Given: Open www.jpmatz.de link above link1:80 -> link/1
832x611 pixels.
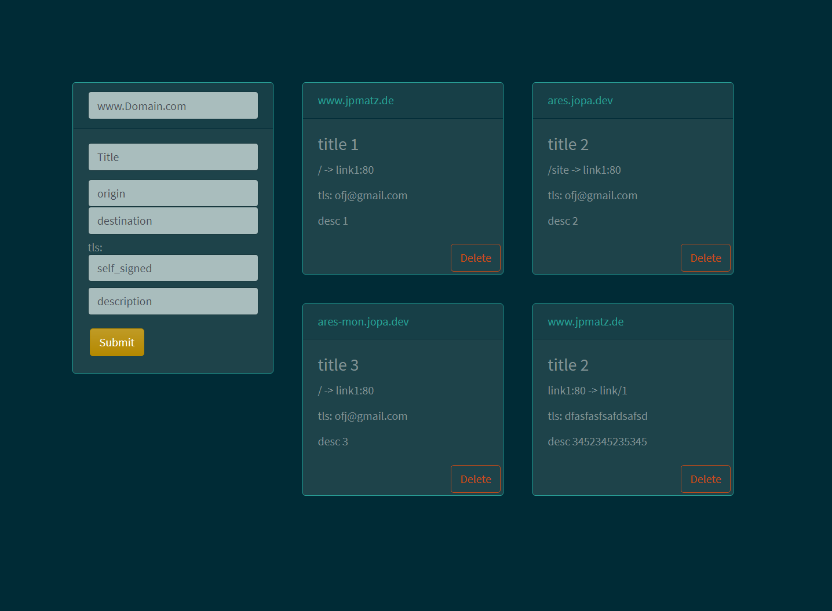Looking at the screenshot, I should 586,322.
